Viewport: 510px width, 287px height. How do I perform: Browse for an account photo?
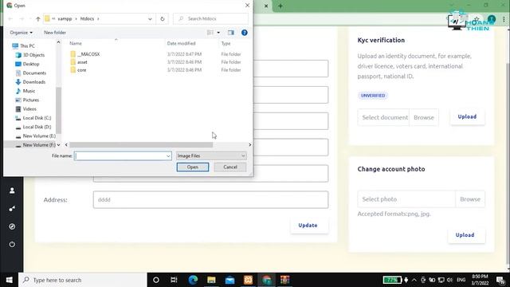(470, 199)
